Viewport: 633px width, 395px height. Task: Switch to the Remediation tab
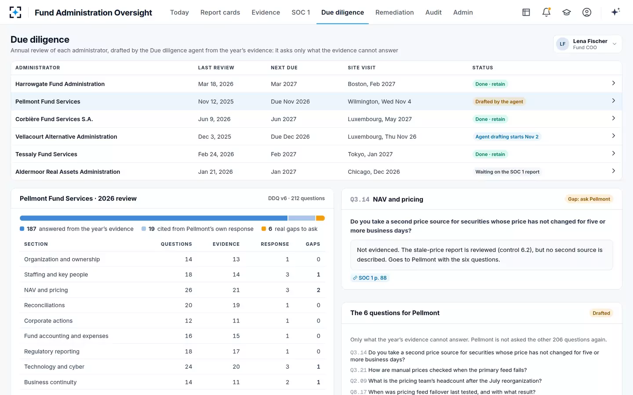coord(394,12)
